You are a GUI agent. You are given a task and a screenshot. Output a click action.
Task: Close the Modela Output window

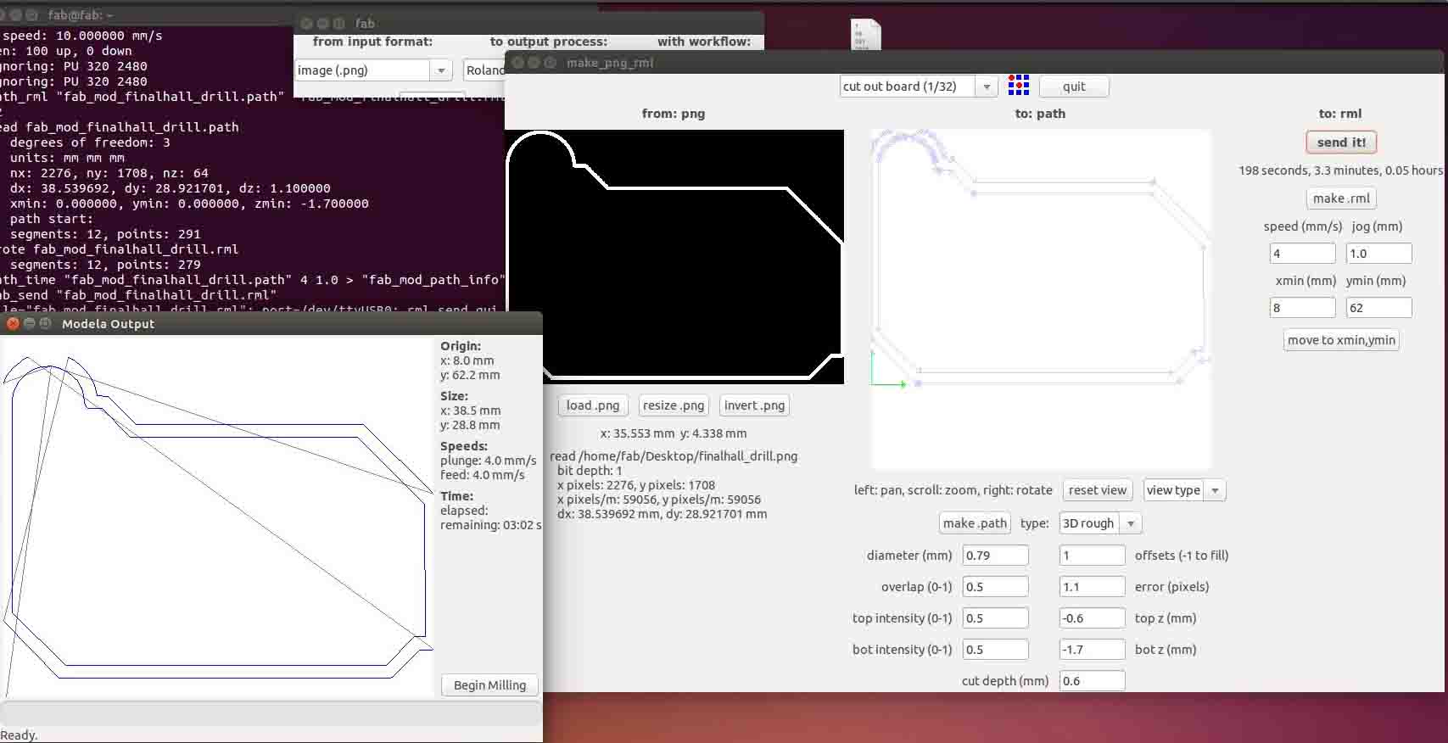13,323
